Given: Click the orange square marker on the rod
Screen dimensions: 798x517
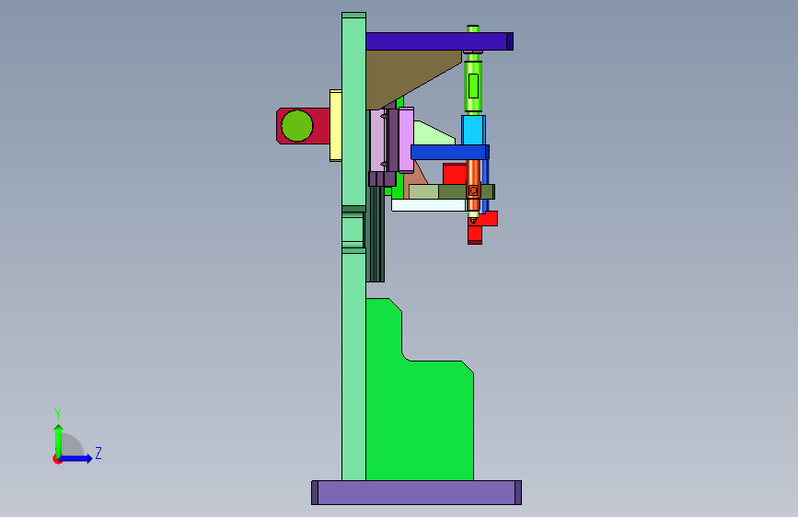Looking at the screenshot, I should [473, 190].
